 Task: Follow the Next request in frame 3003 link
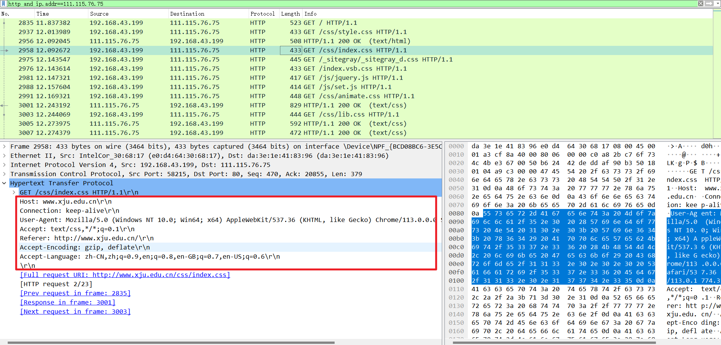click(x=75, y=311)
